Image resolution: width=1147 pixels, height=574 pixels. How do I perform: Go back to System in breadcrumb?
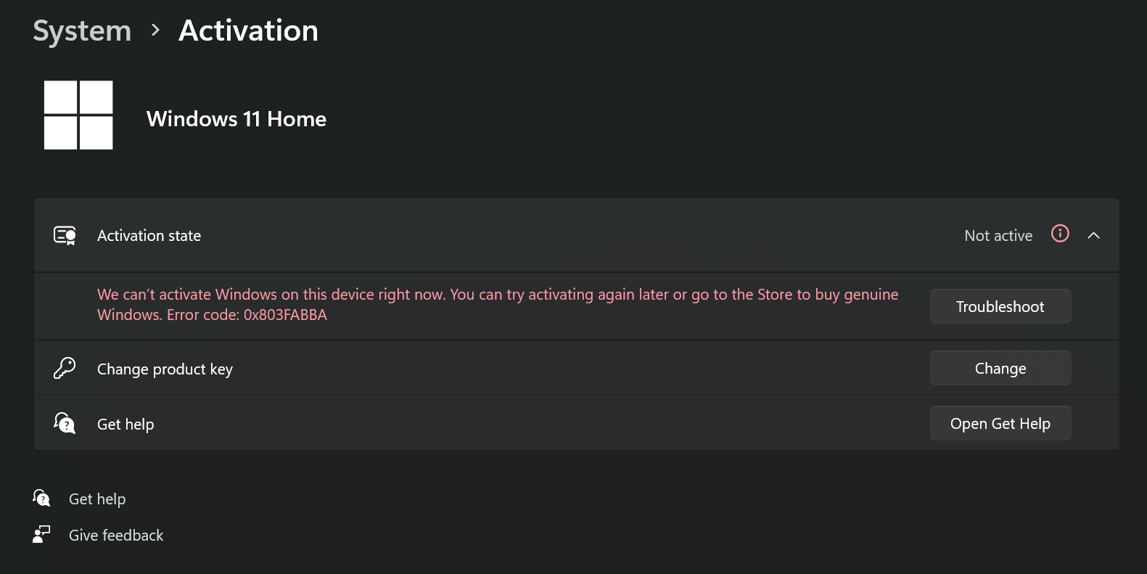(x=82, y=31)
